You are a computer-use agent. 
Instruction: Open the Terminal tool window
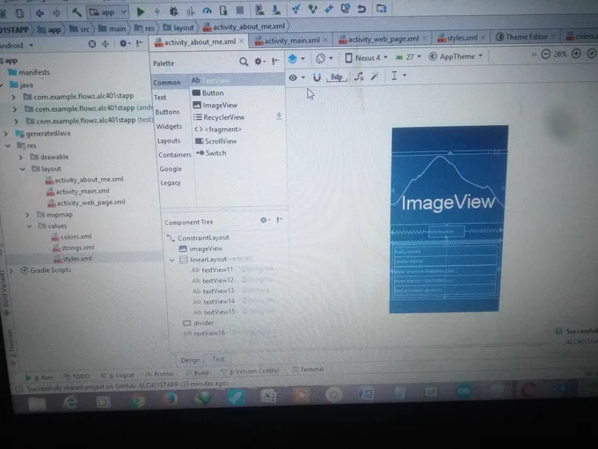[308, 370]
